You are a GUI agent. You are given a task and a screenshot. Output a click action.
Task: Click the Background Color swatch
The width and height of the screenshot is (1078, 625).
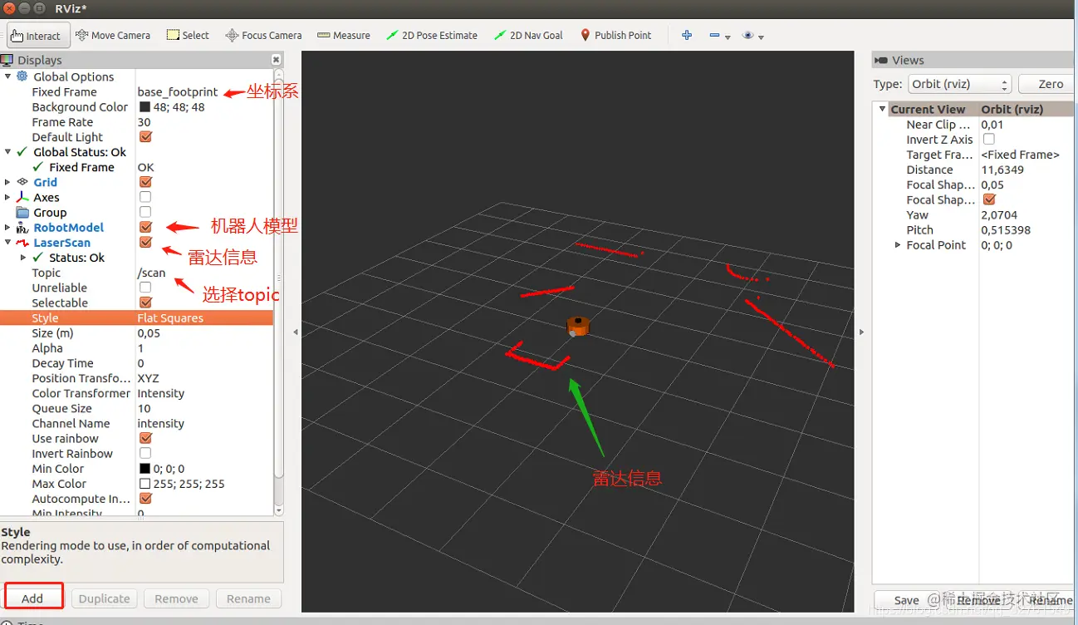pyautogui.click(x=145, y=107)
